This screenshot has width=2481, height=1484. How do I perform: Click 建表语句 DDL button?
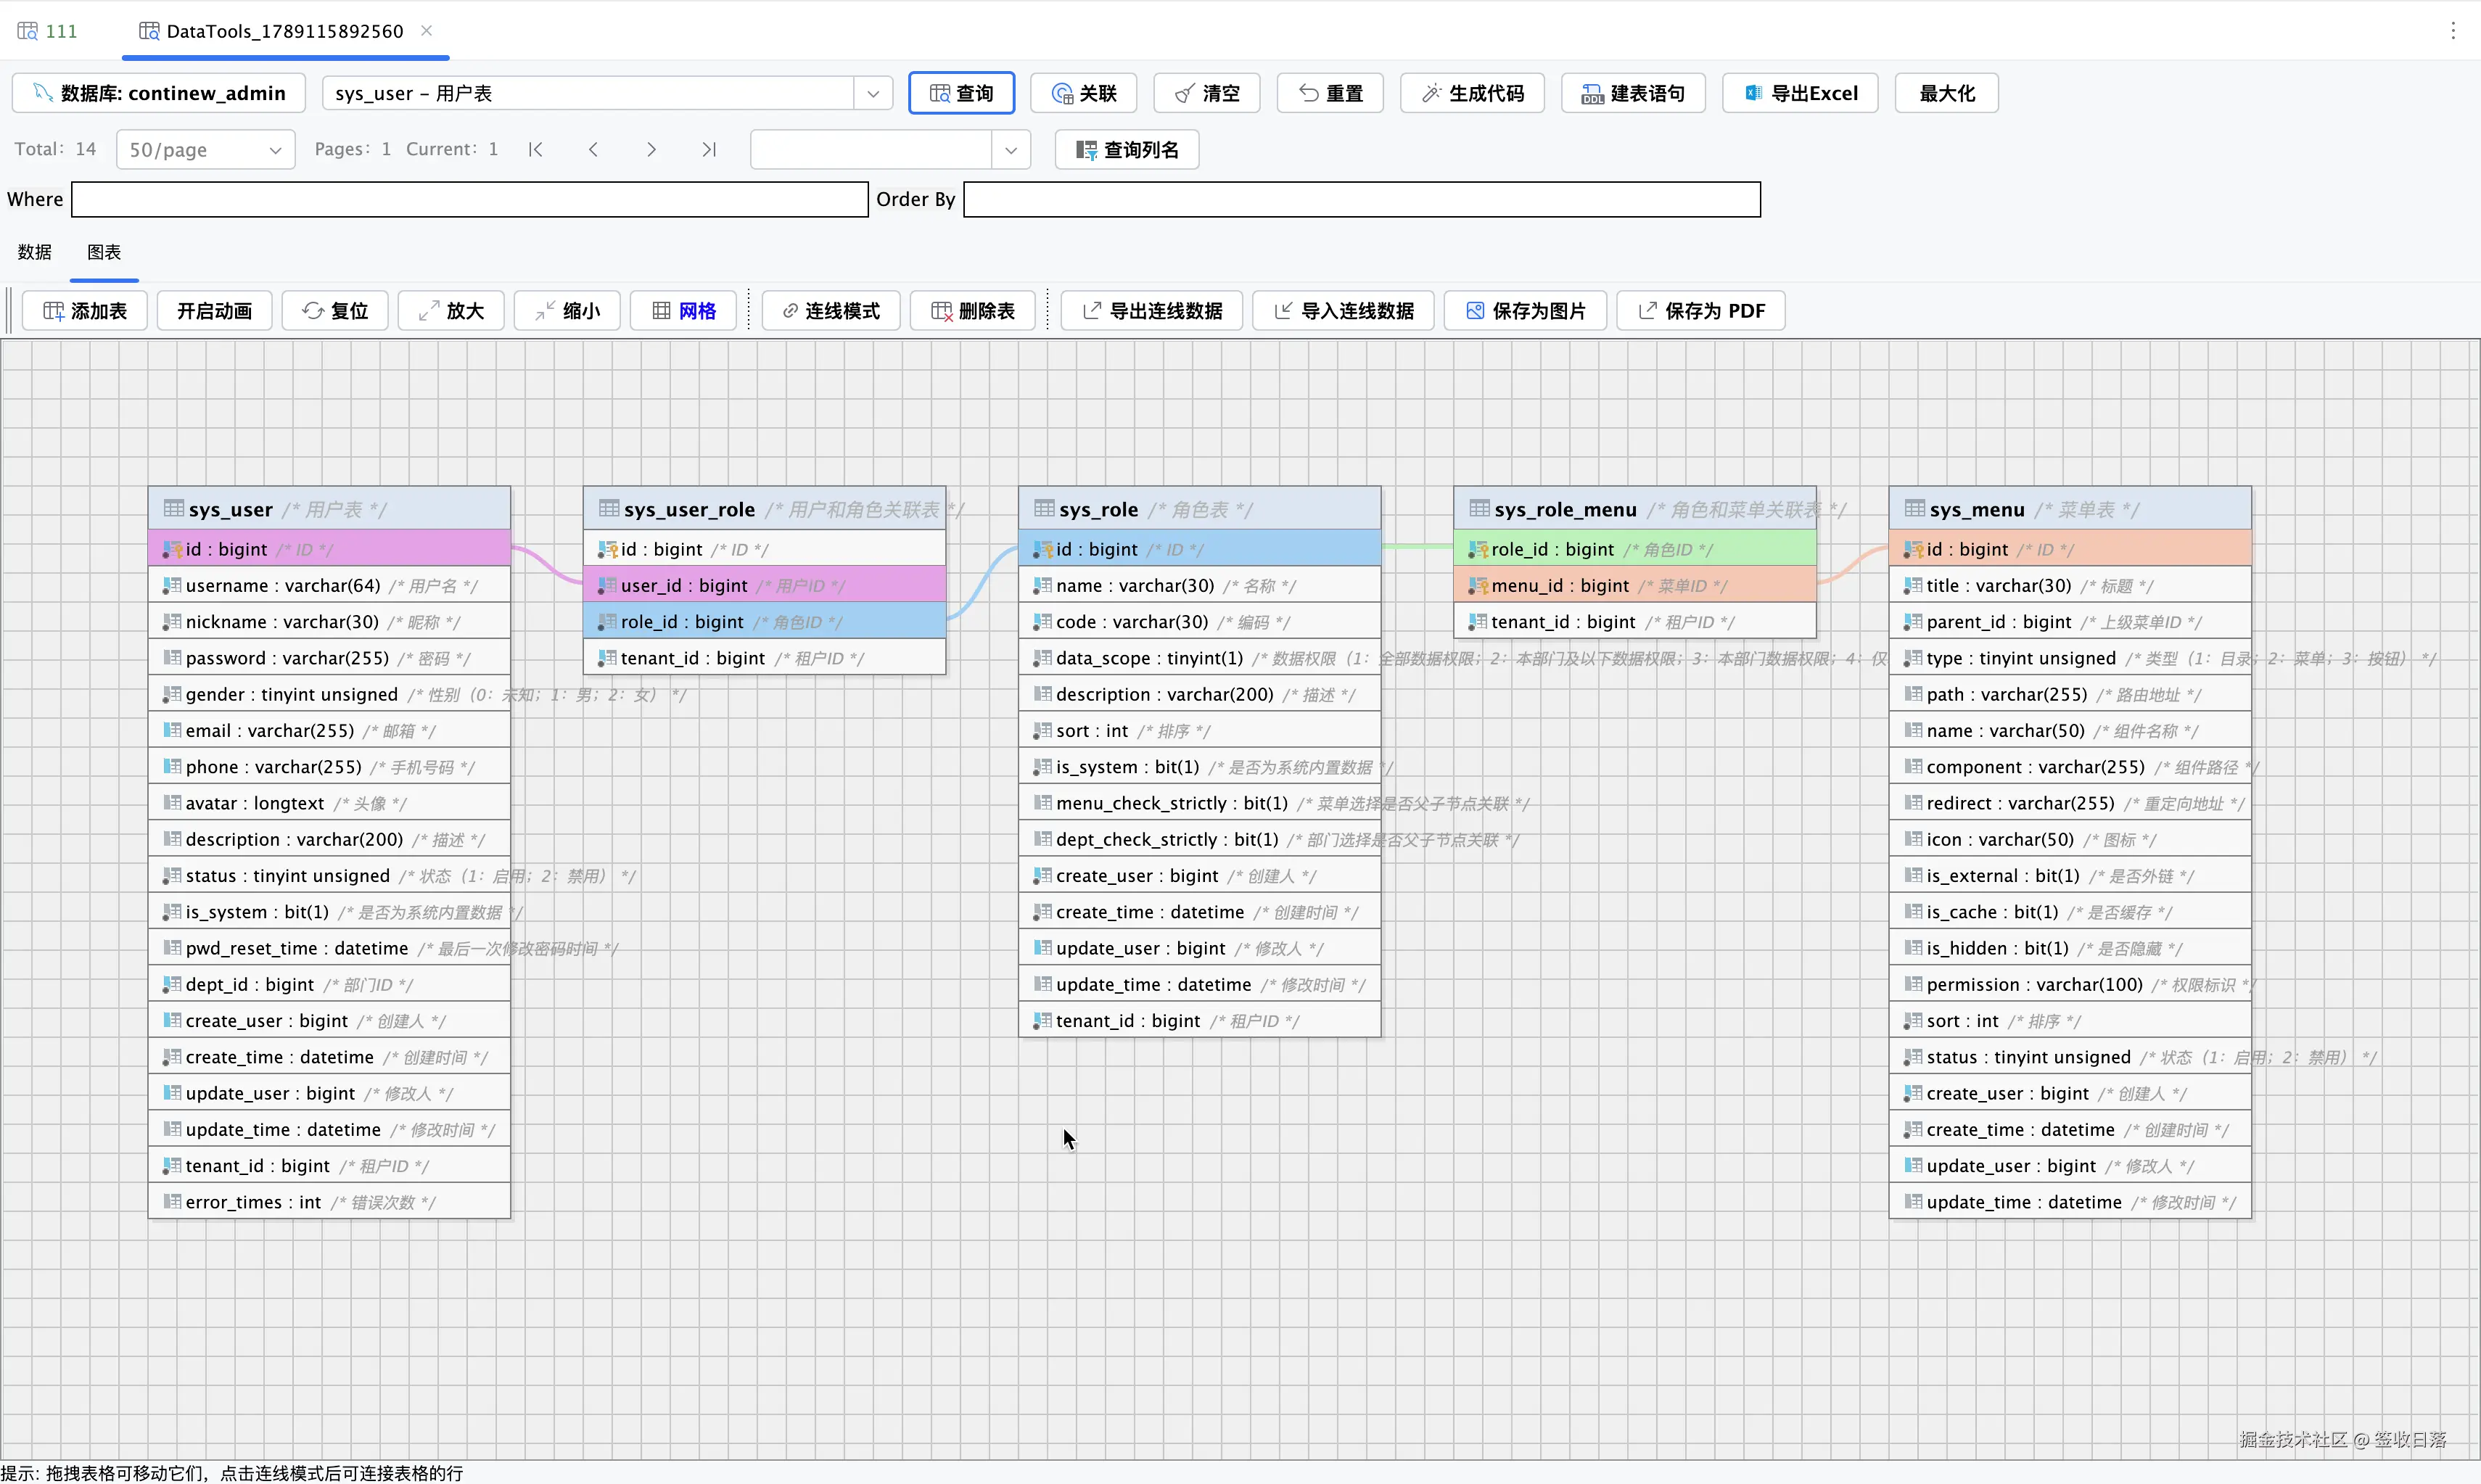pyautogui.click(x=1633, y=93)
